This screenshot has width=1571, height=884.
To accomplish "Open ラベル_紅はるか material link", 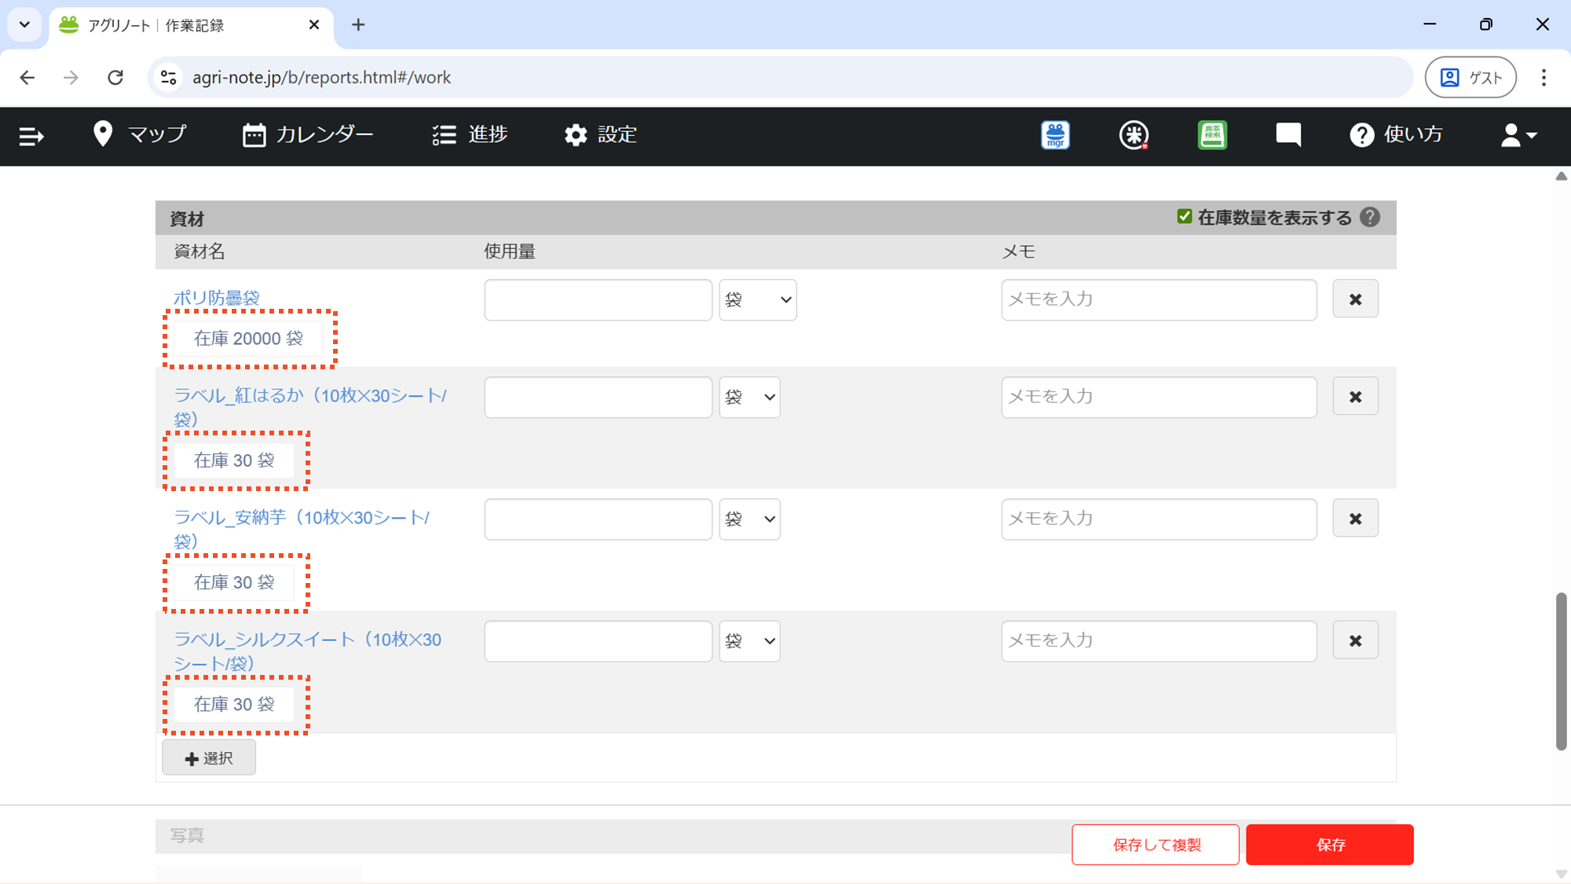I will (310, 407).
